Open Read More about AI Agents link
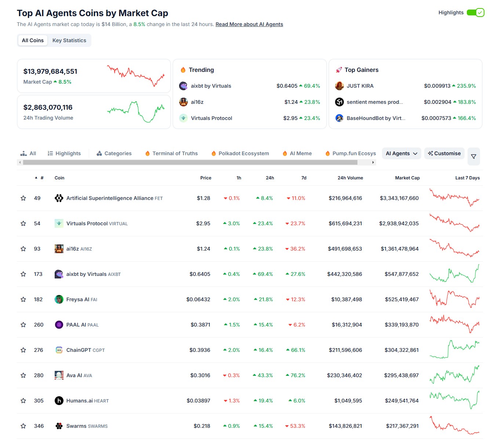This screenshot has height=441, width=498. 249,24
